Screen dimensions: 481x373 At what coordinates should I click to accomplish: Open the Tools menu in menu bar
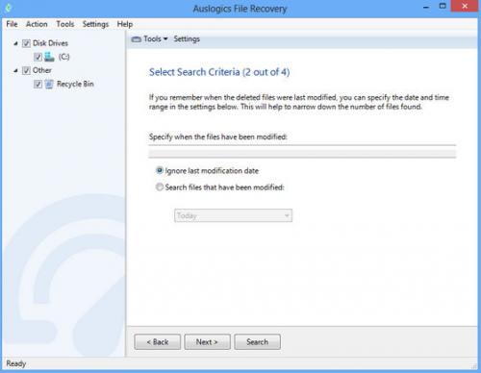coord(65,24)
